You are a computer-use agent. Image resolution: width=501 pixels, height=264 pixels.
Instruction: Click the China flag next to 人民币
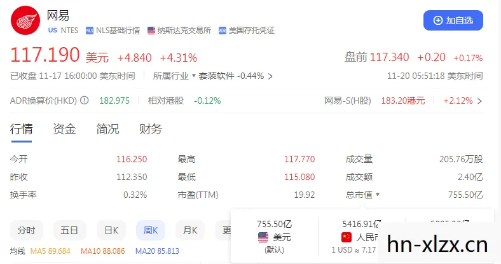347,237
